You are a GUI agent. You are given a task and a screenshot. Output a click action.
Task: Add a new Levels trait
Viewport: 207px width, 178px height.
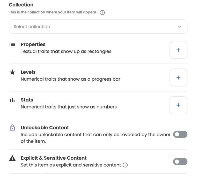[x=178, y=78]
